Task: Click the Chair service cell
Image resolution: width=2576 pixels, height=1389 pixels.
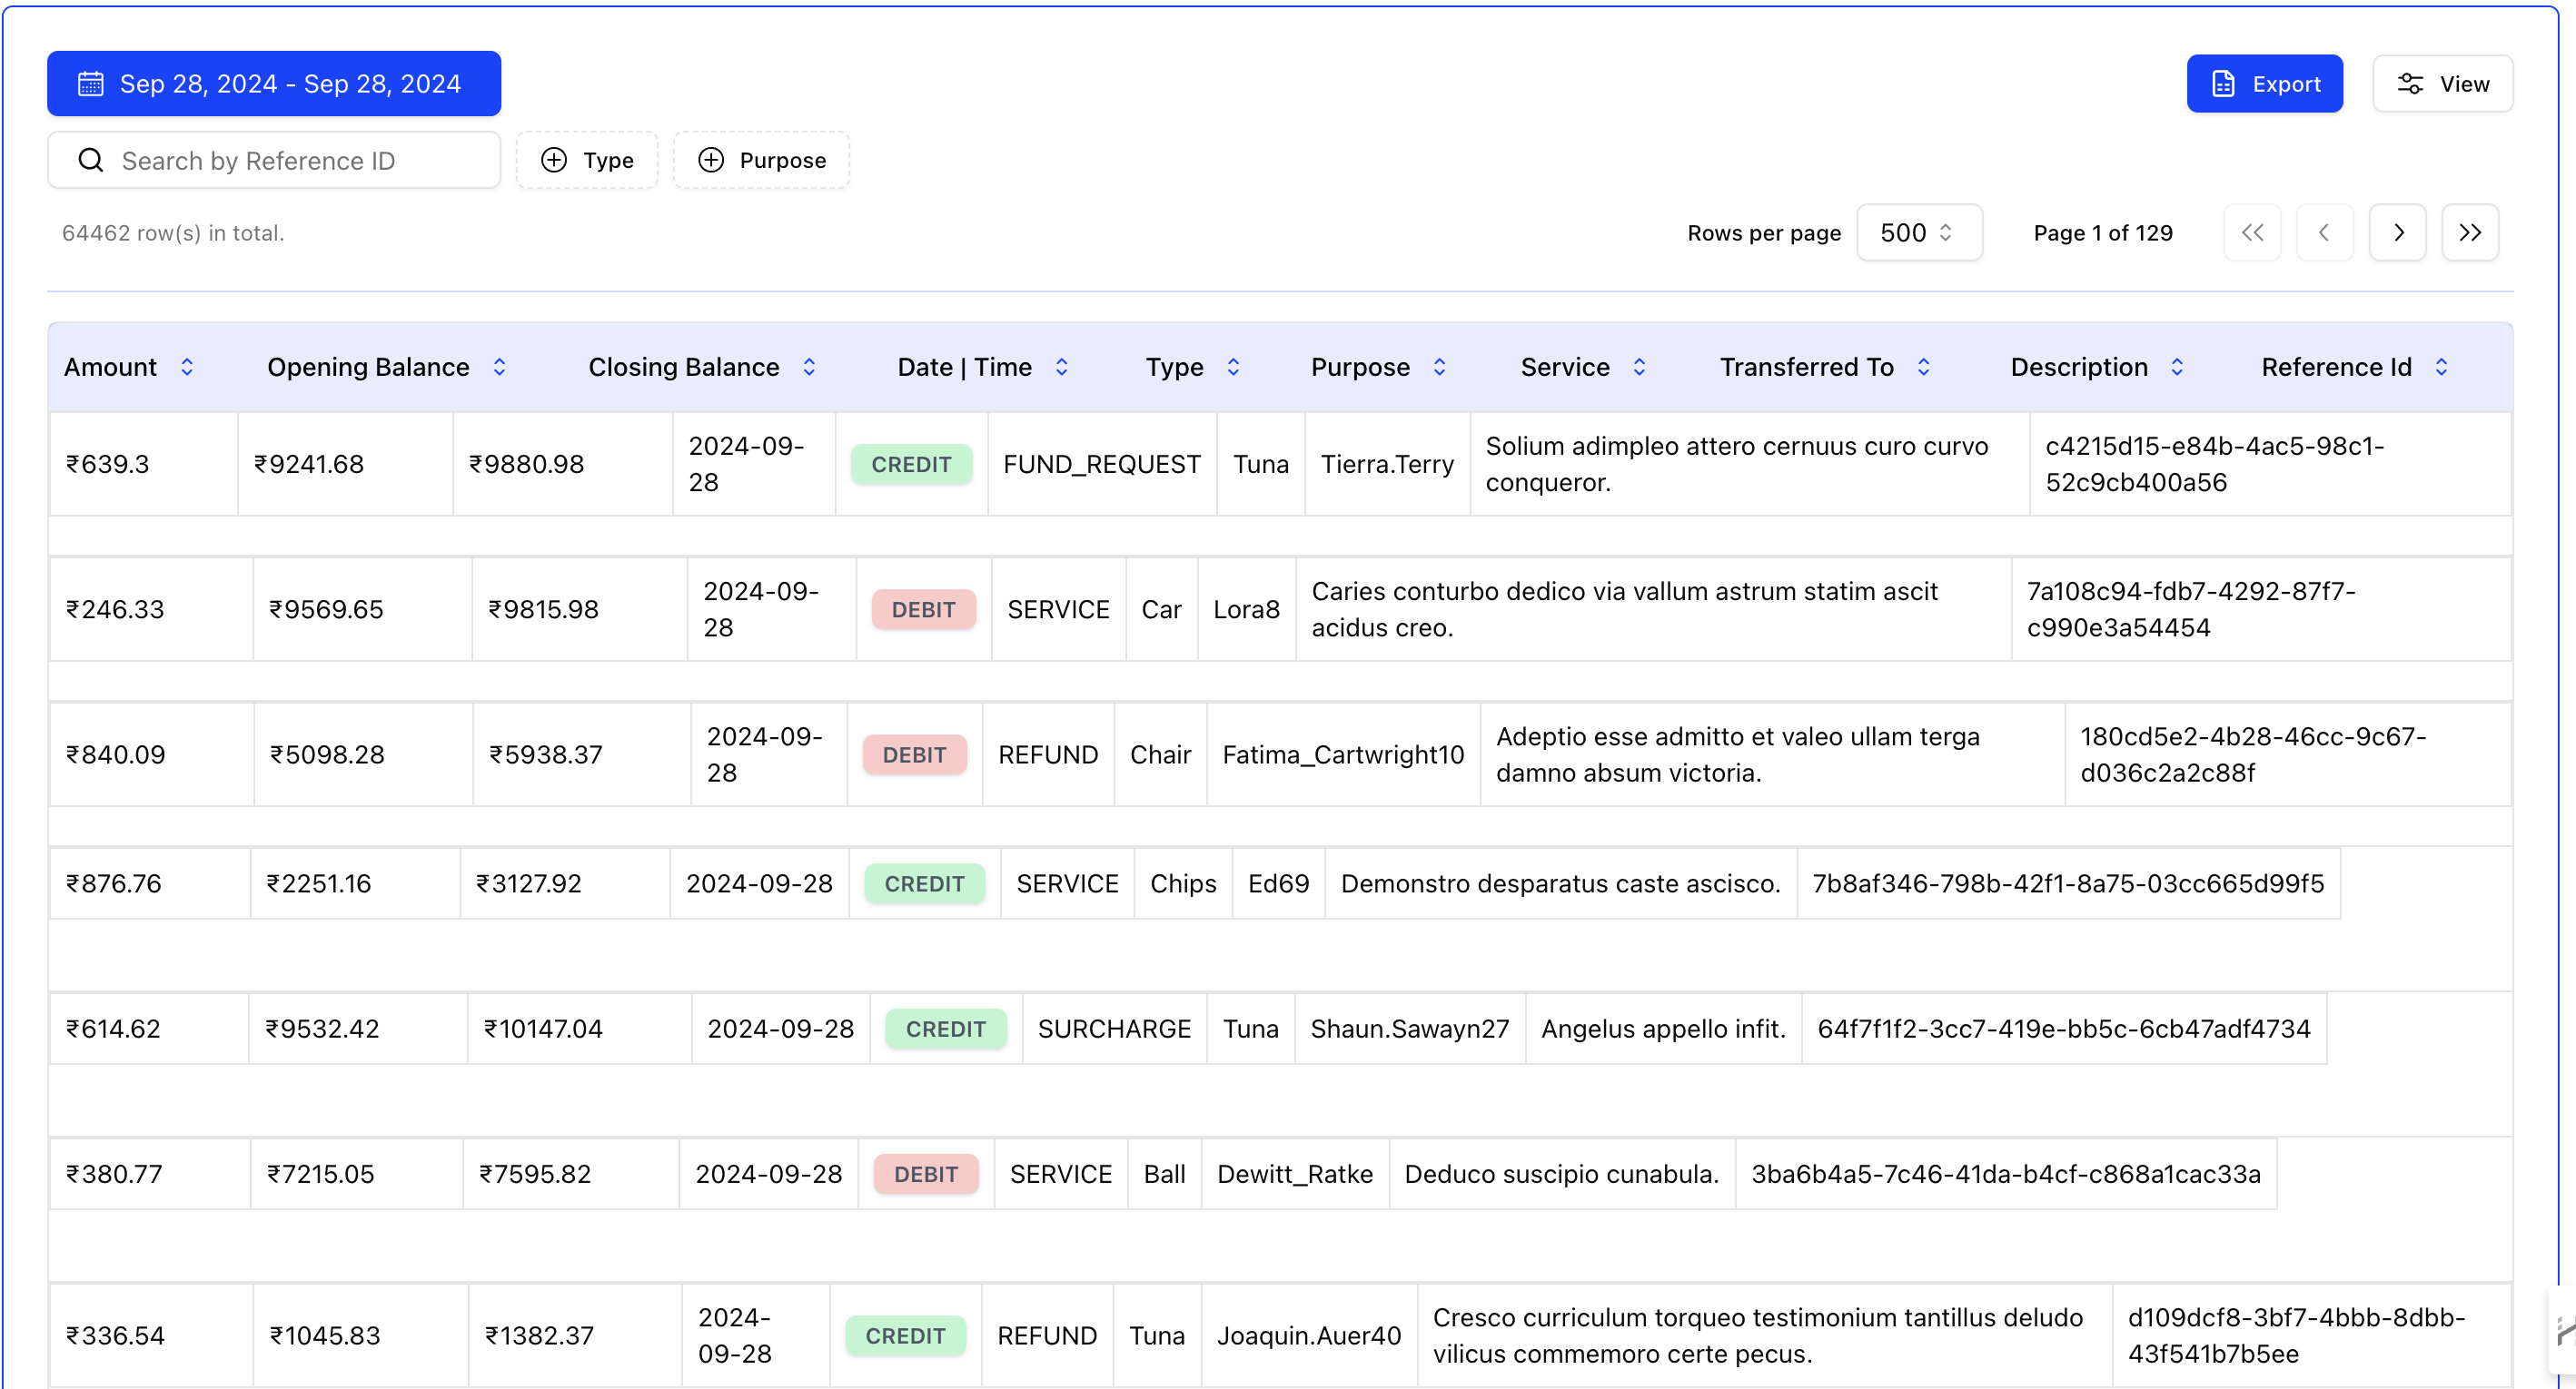Action: click(1160, 754)
